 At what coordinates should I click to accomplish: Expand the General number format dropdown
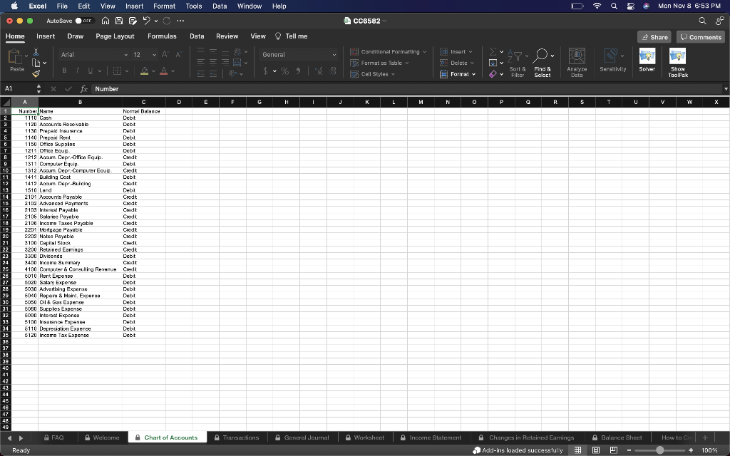(x=335, y=55)
